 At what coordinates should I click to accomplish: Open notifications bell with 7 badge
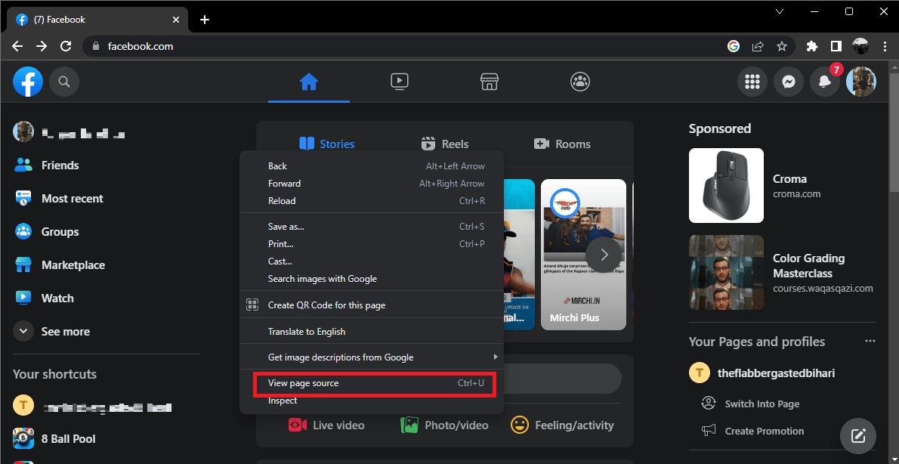coord(825,82)
